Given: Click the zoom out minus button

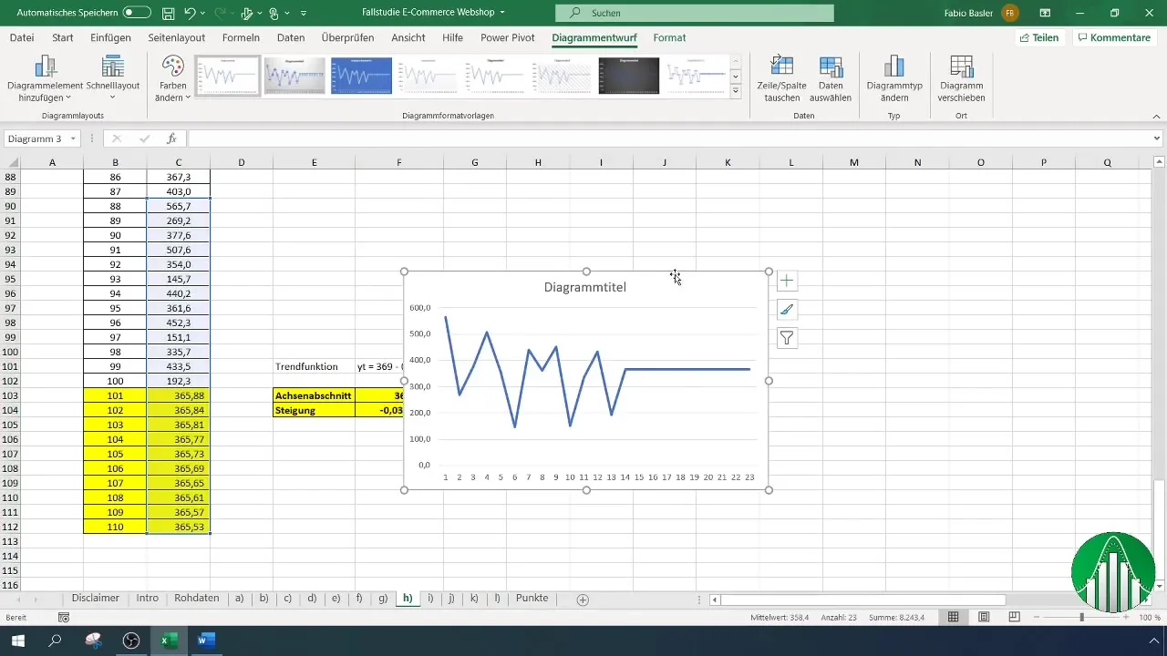Looking at the screenshot, I should (x=1038, y=618).
